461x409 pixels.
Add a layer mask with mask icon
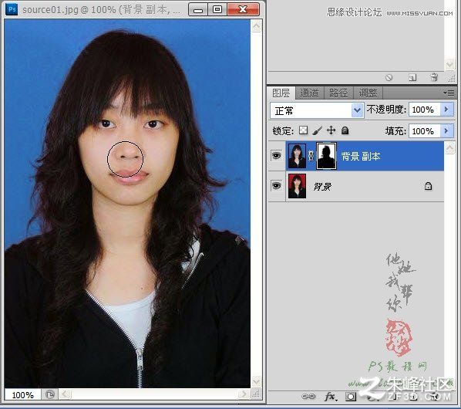tap(350, 397)
